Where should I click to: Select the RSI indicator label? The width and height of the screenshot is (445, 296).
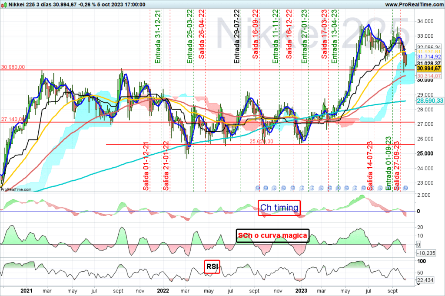[x=212, y=267]
